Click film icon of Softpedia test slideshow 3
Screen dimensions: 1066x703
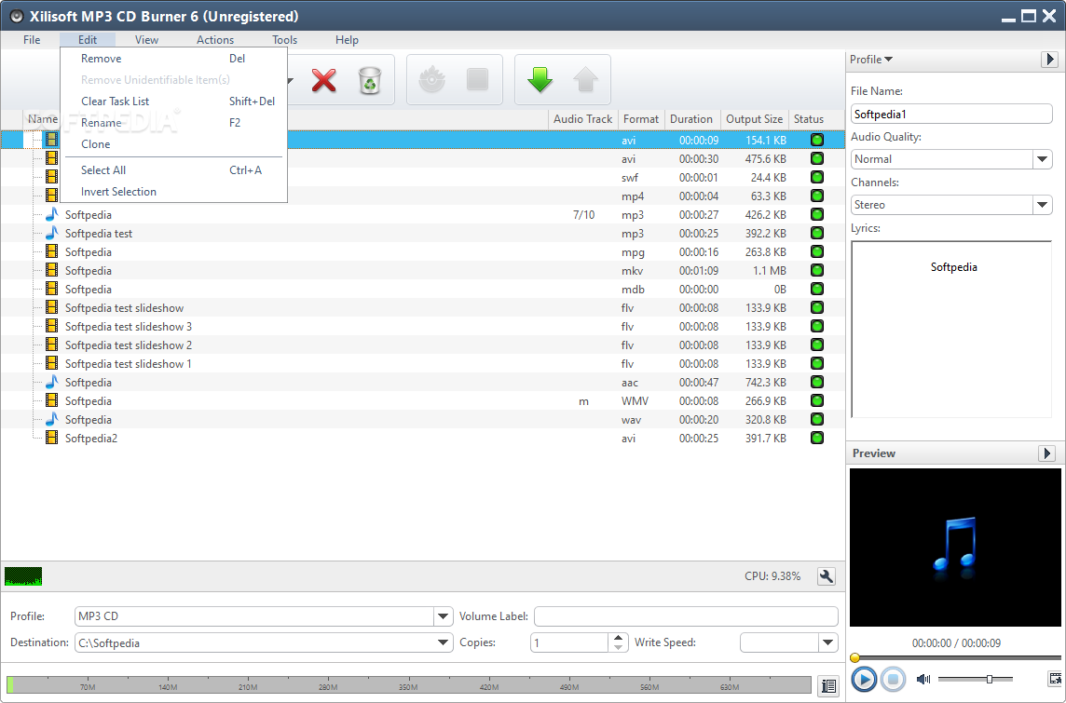coord(51,326)
